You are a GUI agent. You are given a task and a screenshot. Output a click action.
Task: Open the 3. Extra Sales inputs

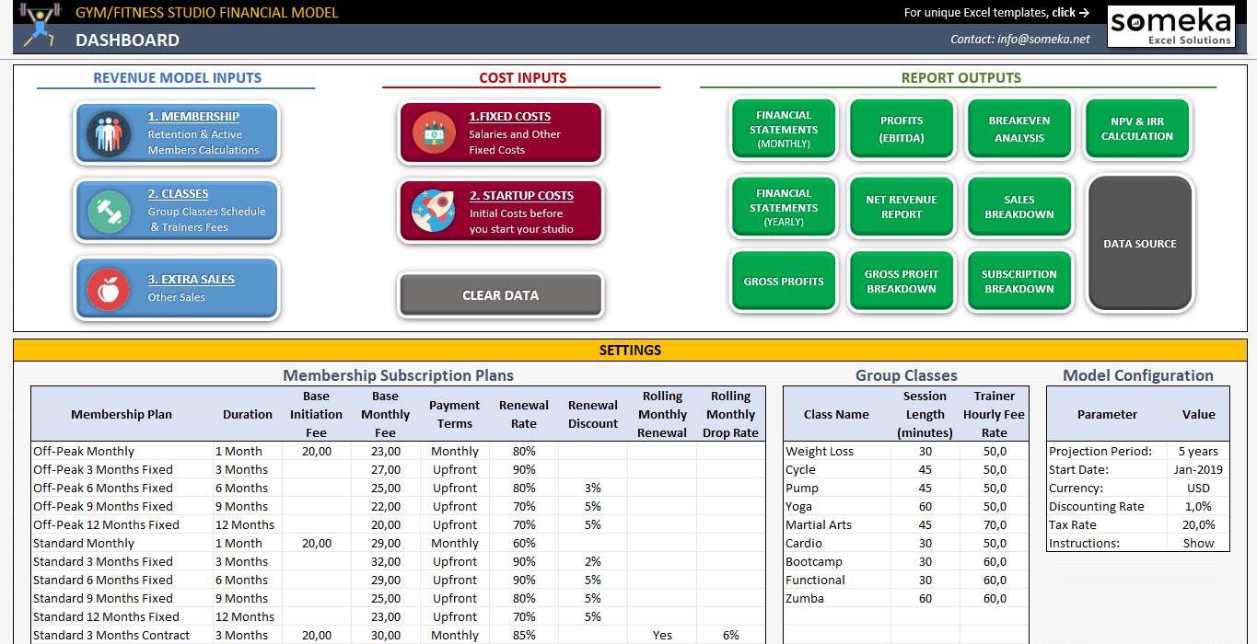[177, 289]
